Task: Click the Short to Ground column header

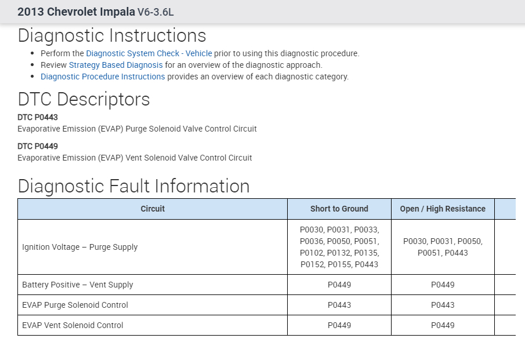Action: [x=339, y=209]
